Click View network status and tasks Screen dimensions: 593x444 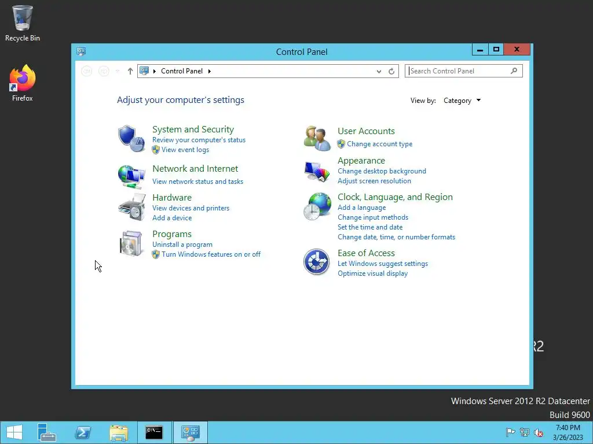[198, 181]
